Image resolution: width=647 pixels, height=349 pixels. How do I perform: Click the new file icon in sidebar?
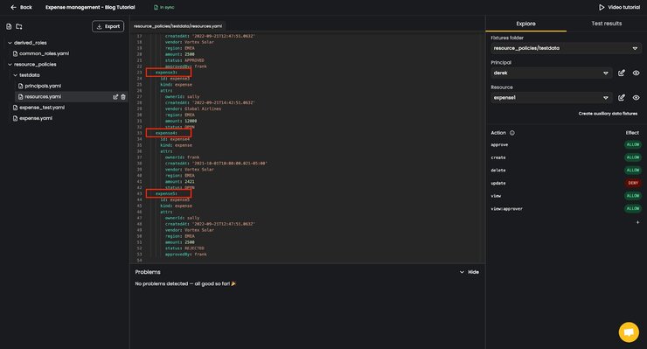[9, 26]
